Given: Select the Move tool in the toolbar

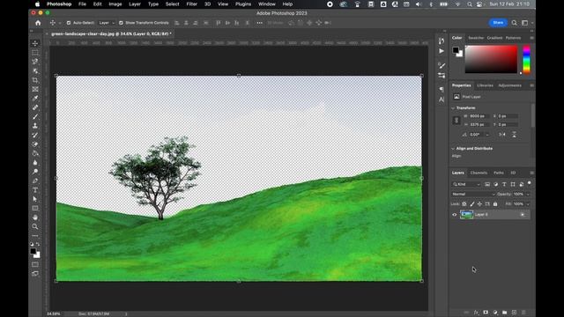Looking at the screenshot, I should pos(35,43).
